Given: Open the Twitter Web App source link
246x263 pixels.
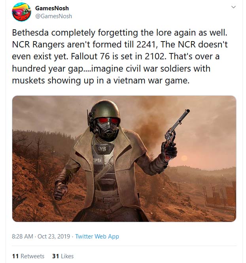Looking at the screenshot, I should pos(97,237).
